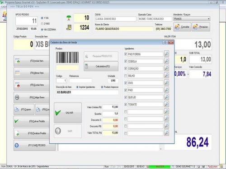Screen dimensions: 226x169
Task: Click the Desconto R$ field
Action: pos(111,126)
